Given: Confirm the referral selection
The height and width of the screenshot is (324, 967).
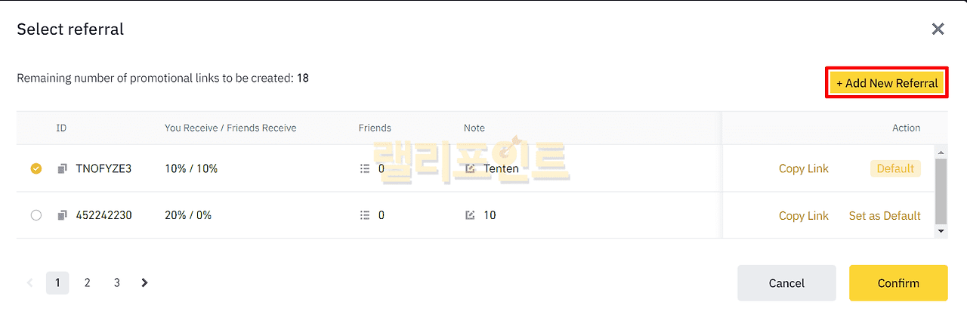Looking at the screenshot, I should [x=898, y=284].
